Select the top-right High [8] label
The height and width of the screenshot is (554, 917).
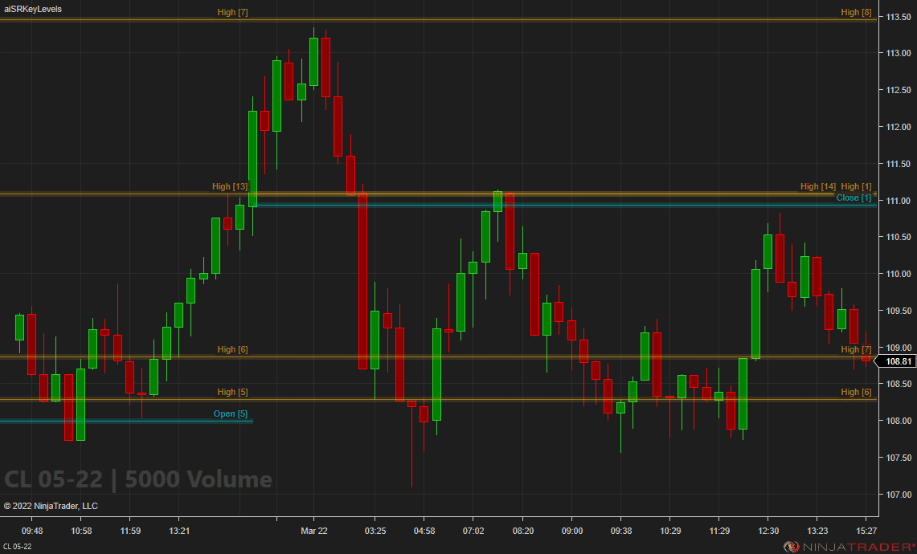(856, 12)
